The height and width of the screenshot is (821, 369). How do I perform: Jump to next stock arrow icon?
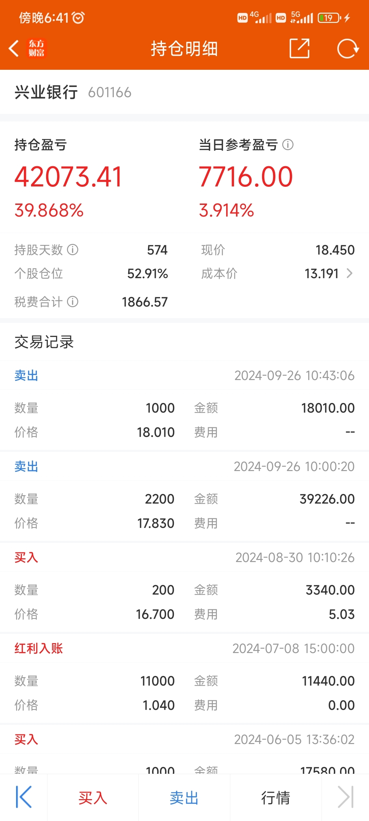point(345,797)
